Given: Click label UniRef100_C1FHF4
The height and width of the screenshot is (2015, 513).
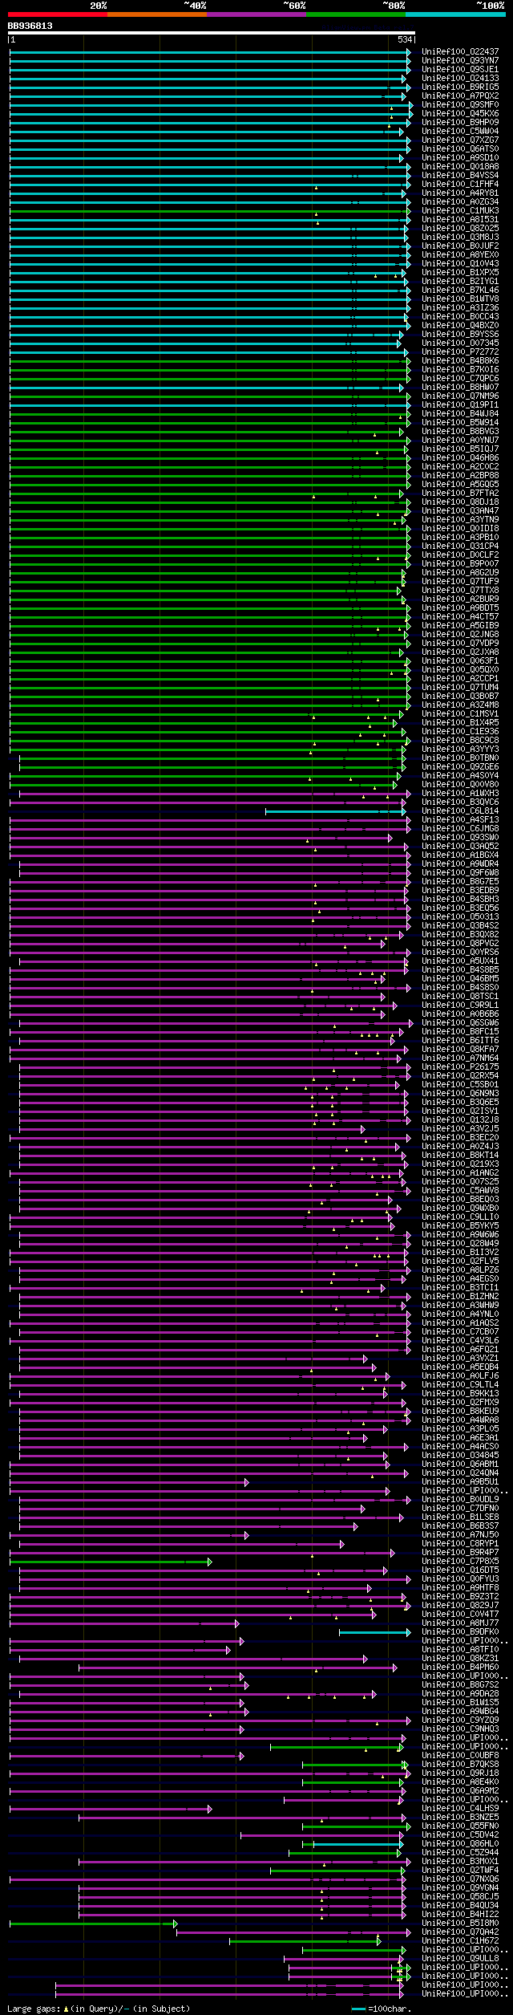Looking at the screenshot, I should (x=460, y=185).
